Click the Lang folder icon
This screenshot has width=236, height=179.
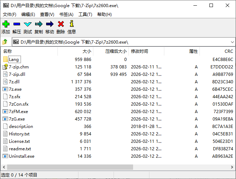coord(5,59)
